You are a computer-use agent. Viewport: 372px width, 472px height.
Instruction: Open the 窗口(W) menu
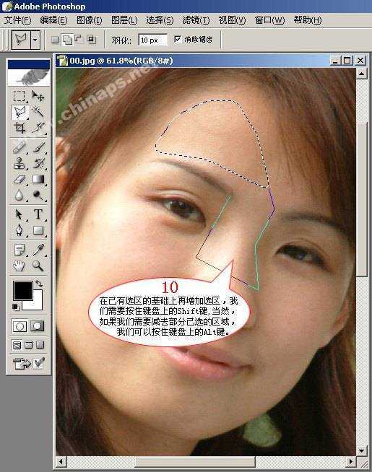(269, 20)
